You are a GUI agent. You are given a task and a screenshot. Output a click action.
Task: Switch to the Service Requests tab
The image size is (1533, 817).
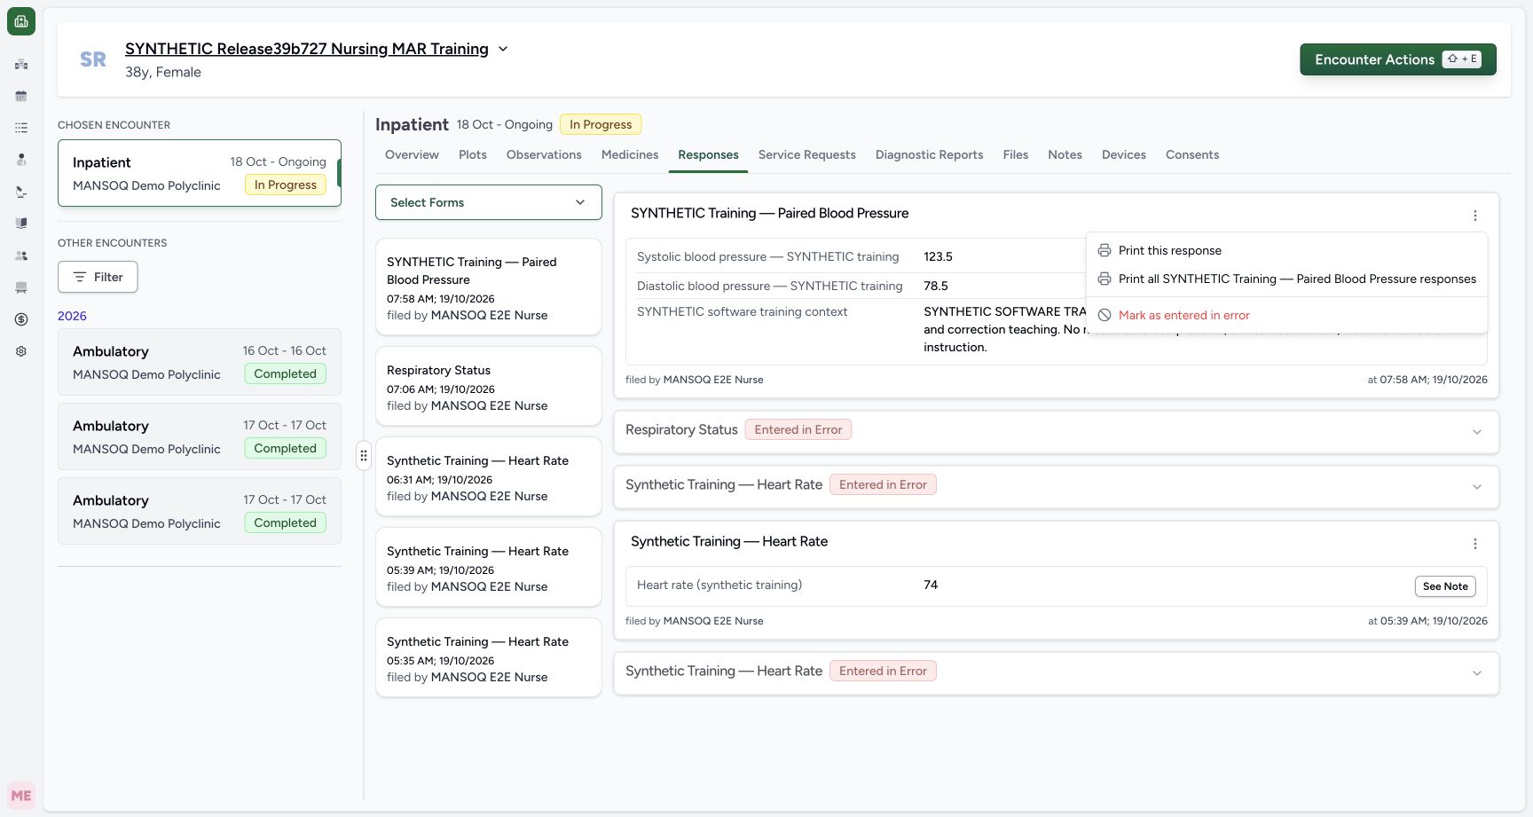point(807,154)
